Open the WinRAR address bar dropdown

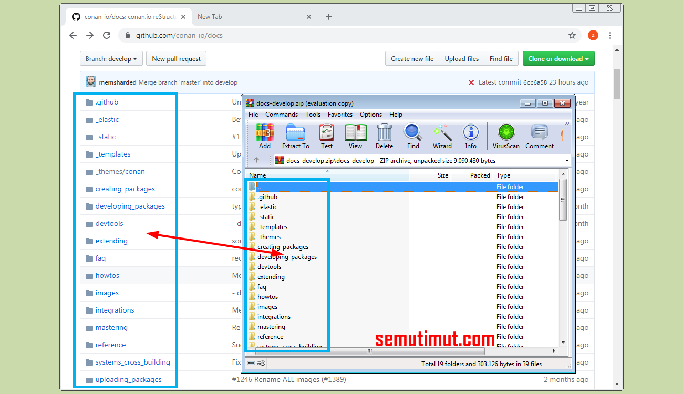[x=566, y=160]
